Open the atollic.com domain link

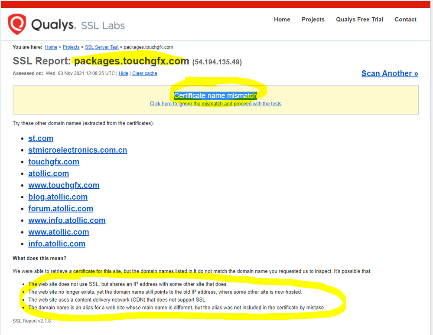click(48, 173)
